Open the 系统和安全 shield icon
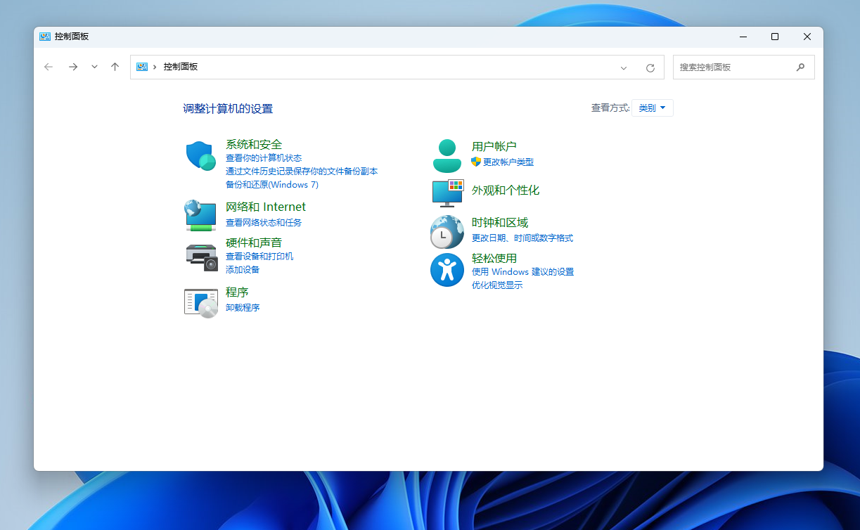The width and height of the screenshot is (860, 530). tap(200, 155)
